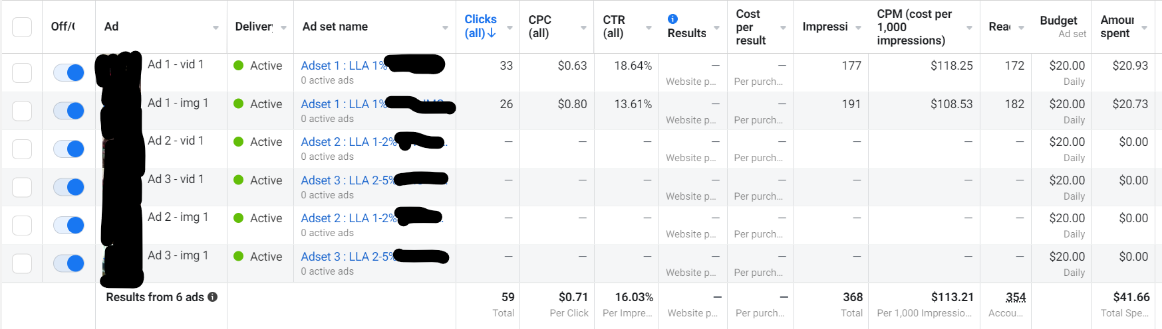Click green Active status dot for Ad 3 - img 1
The width and height of the screenshot is (1162, 329).
click(x=239, y=256)
